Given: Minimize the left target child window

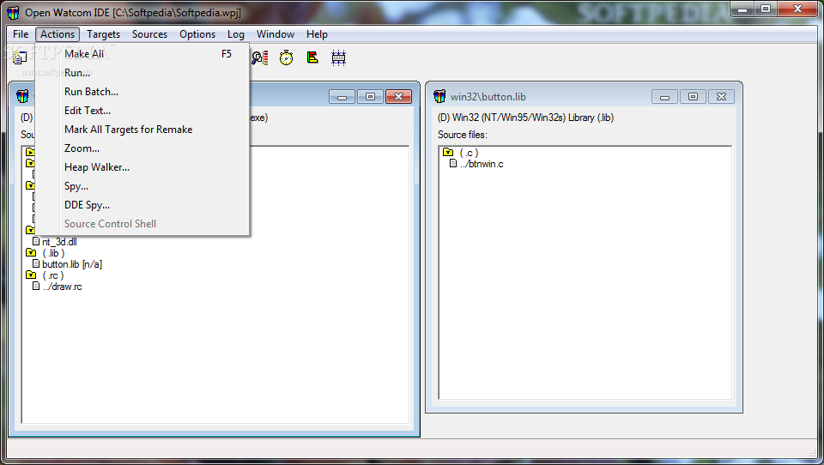Looking at the screenshot, I should pos(342,97).
